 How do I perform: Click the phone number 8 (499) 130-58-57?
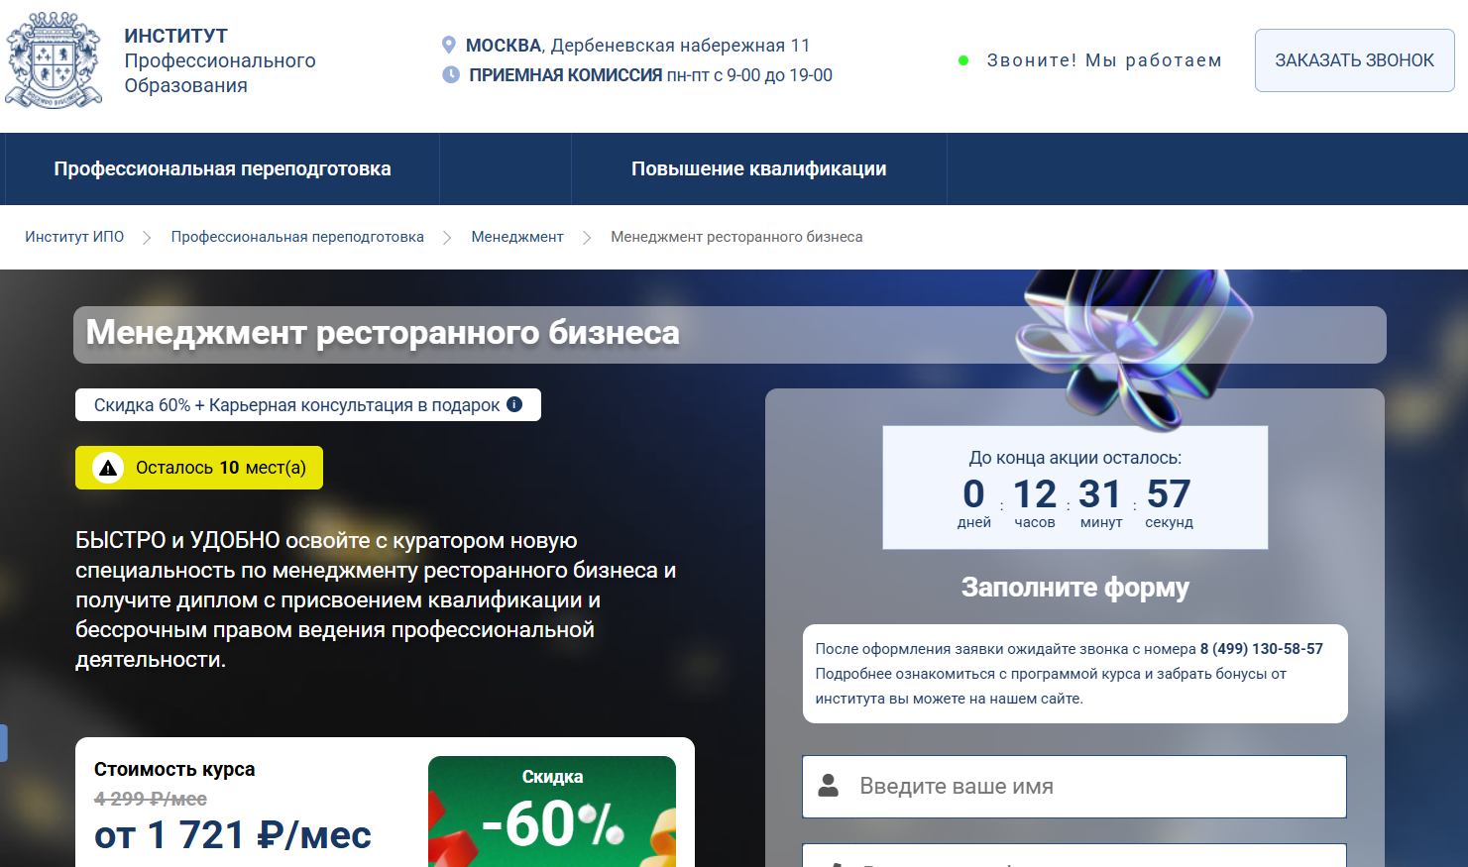pos(1261,649)
